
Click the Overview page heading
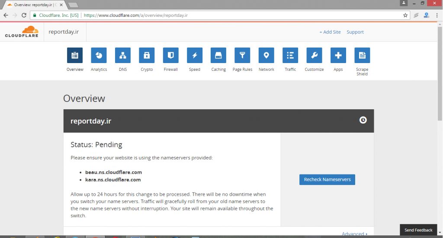click(84, 98)
